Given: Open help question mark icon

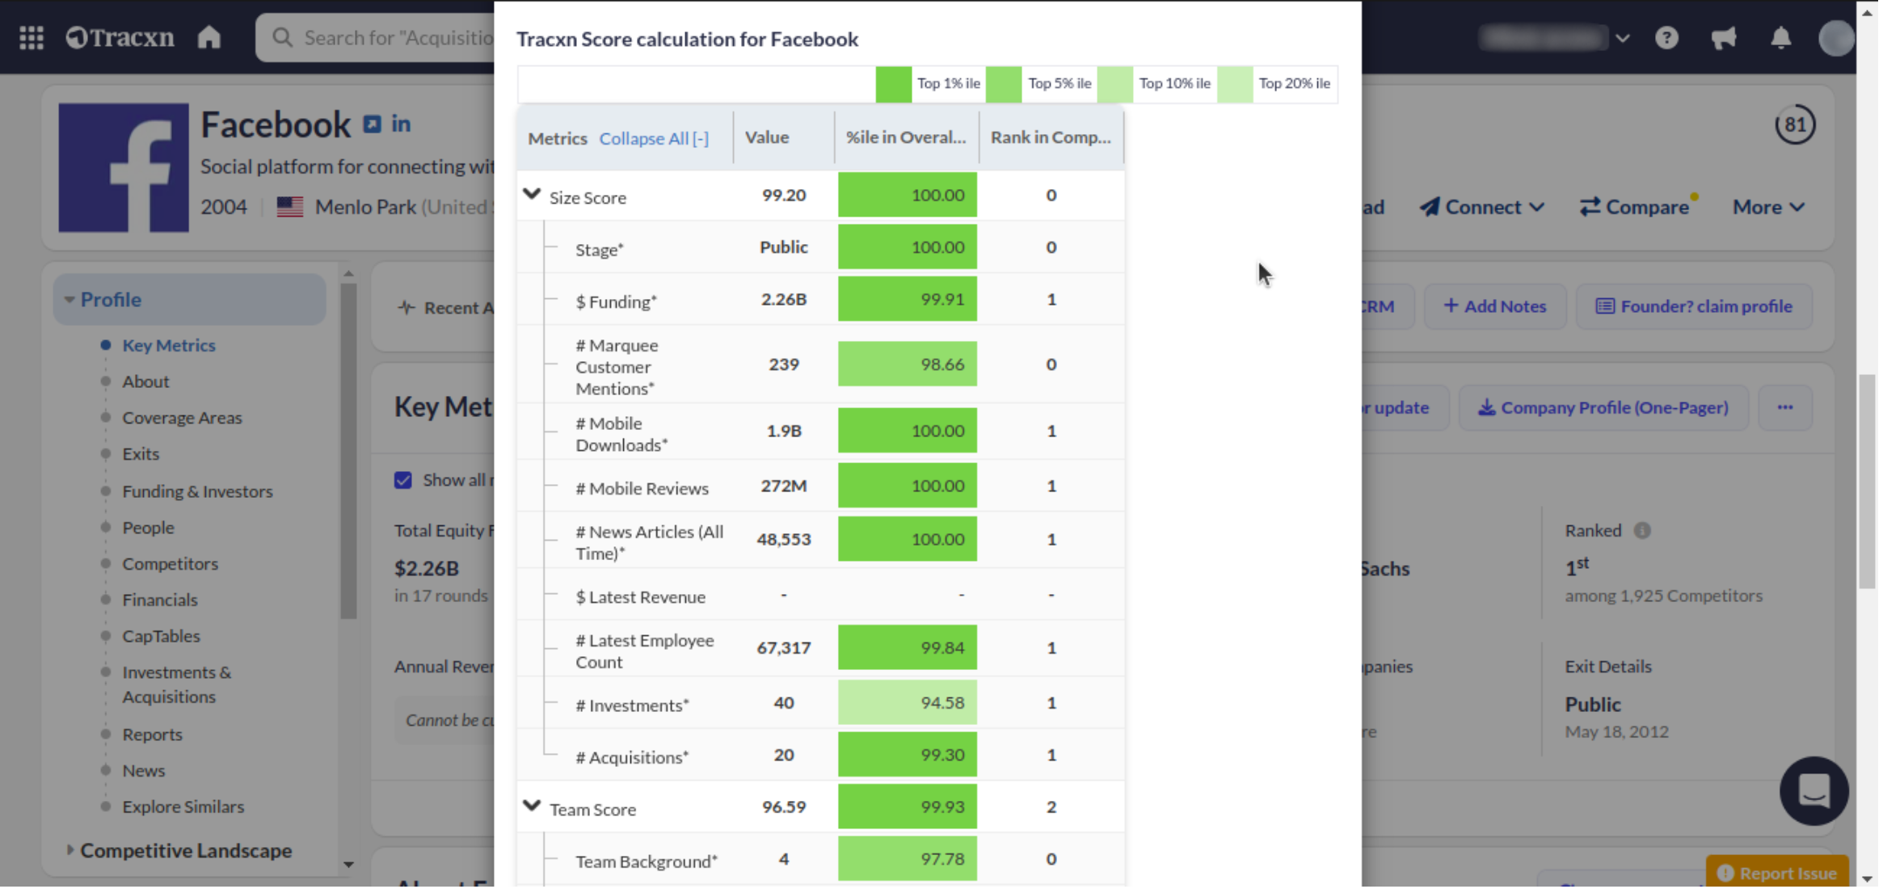Looking at the screenshot, I should 1666,38.
